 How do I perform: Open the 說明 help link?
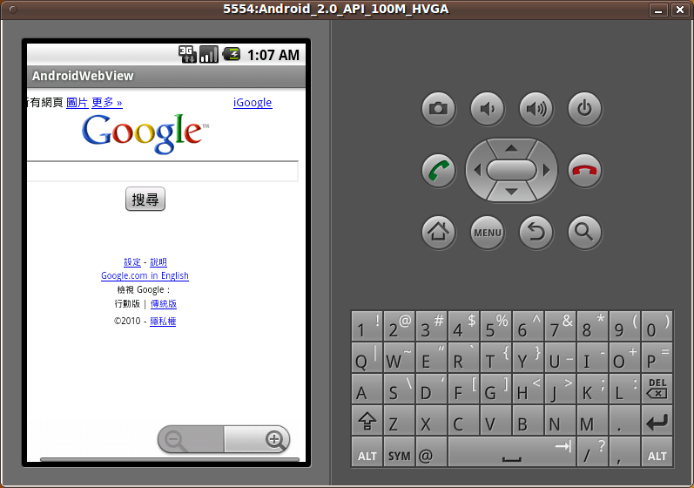[158, 262]
